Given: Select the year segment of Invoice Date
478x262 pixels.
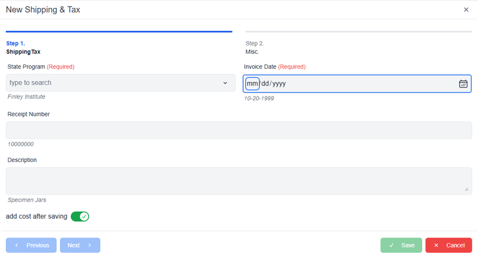Looking at the screenshot, I should point(279,83).
